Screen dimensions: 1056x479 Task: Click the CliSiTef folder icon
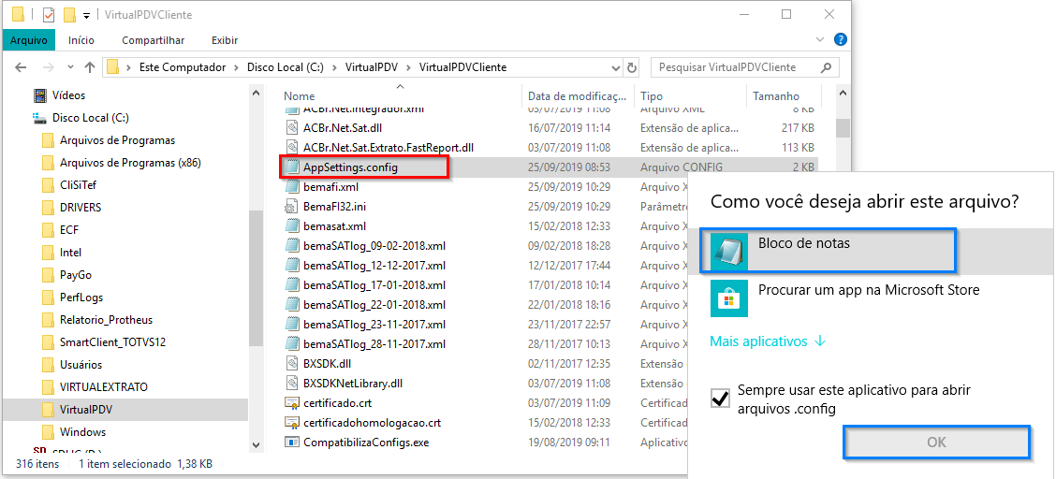tap(48, 185)
